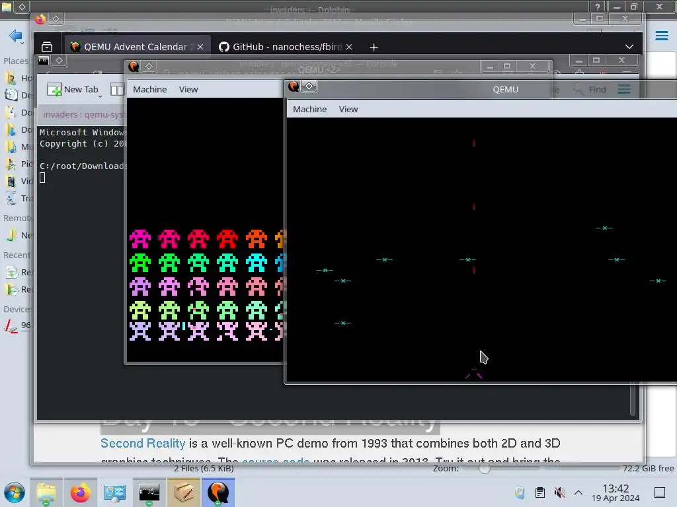Viewport: 677px width, 507px height.
Task: Expand Firefox list all tabs chevron
Action: click(x=629, y=47)
